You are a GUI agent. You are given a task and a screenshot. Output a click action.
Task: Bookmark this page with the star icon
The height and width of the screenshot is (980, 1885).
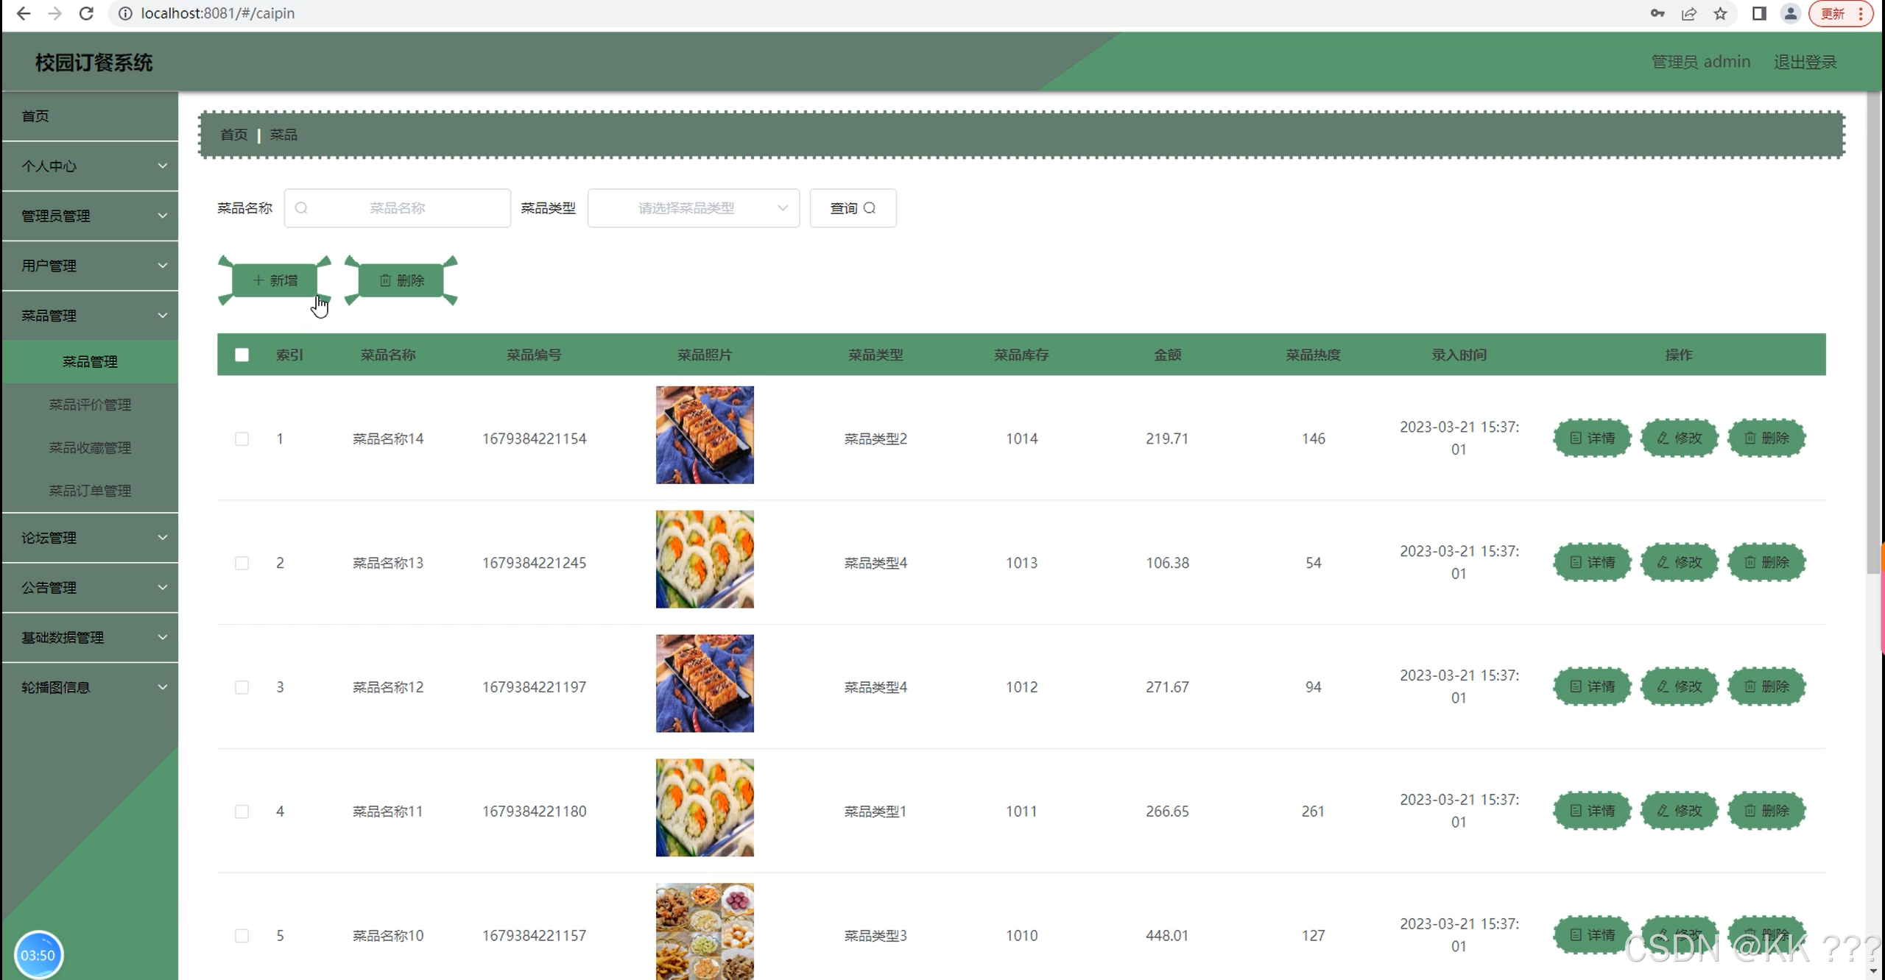pyautogui.click(x=1720, y=13)
